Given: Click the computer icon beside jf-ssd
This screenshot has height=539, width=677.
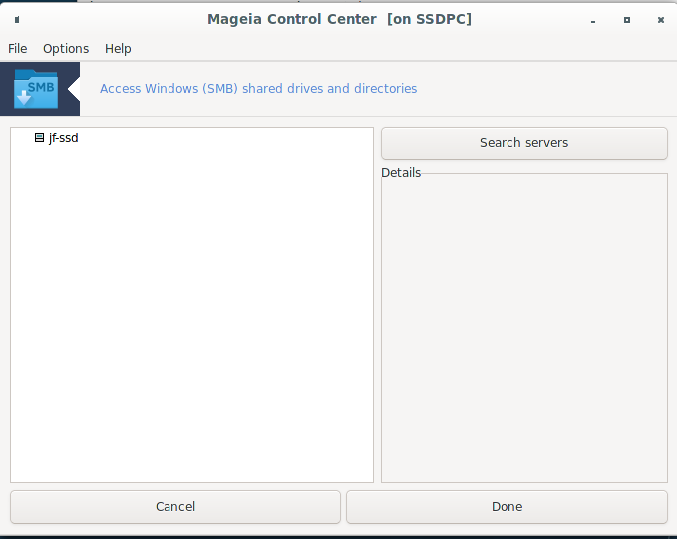Looking at the screenshot, I should click(39, 137).
